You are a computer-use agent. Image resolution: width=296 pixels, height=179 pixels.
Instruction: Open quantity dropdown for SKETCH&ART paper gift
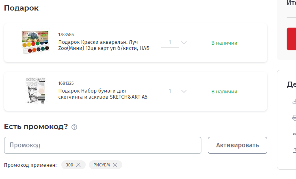point(184,91)
